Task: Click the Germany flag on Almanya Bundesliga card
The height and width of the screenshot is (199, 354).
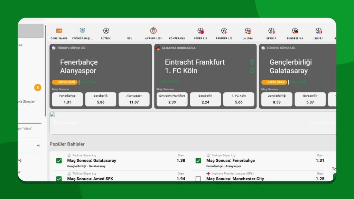Action: (158, 48)
